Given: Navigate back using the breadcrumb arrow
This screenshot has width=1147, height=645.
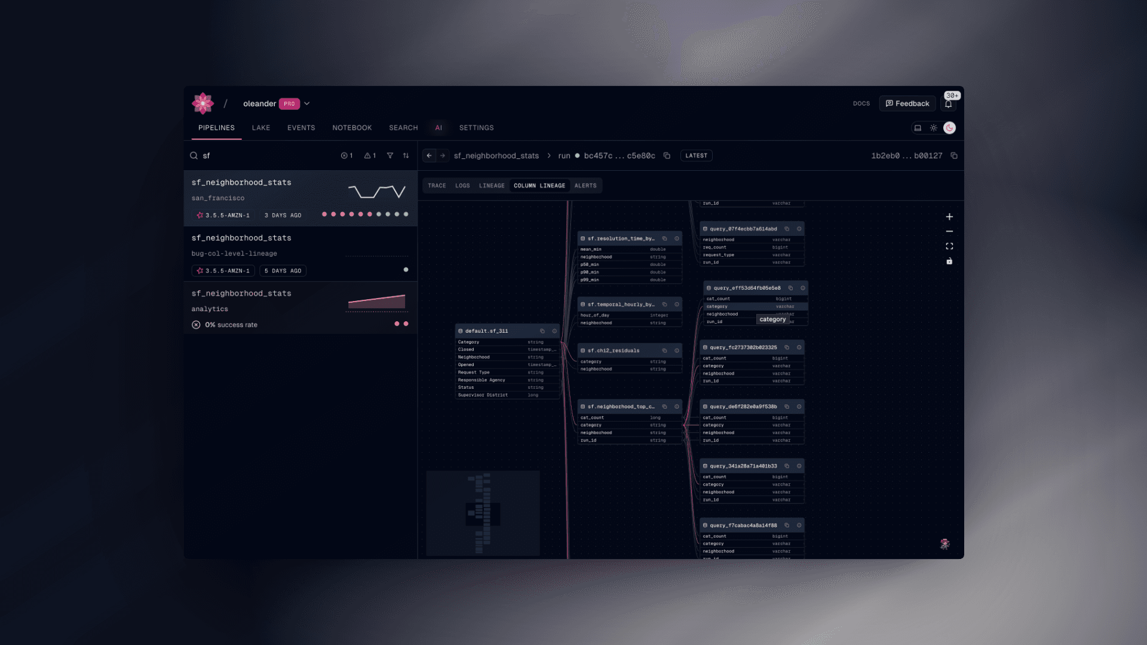Looking at the screenshot, I should point(429,155).
